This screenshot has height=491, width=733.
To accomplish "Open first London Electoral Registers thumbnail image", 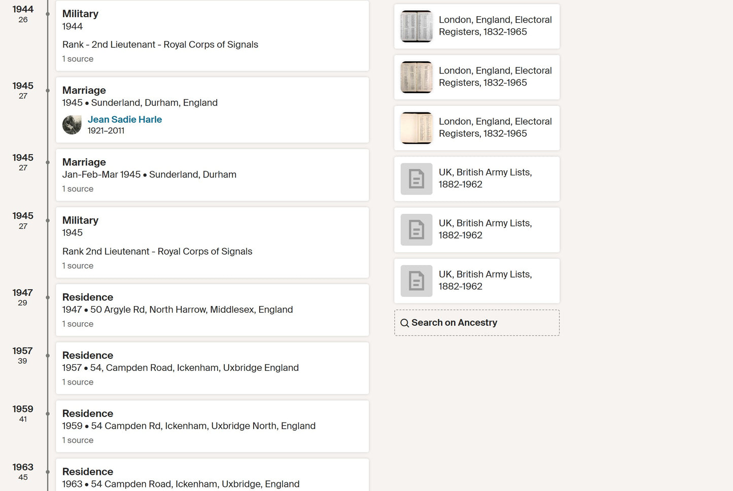I will [416, 26].
